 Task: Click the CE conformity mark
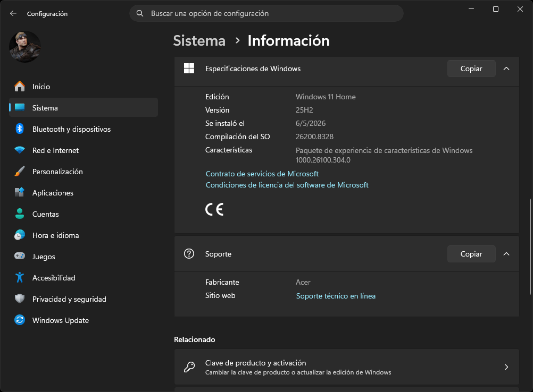coord(214,209)
